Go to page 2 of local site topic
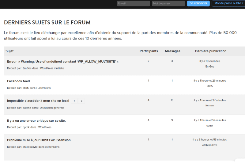Viewport: 245px width, 162px height. coord(81,101)
